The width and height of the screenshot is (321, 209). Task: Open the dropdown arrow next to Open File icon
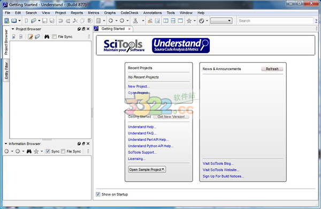[39, 21]
